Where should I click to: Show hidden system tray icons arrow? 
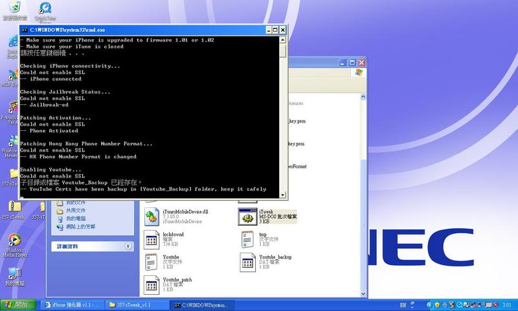(x=429, y=305)
